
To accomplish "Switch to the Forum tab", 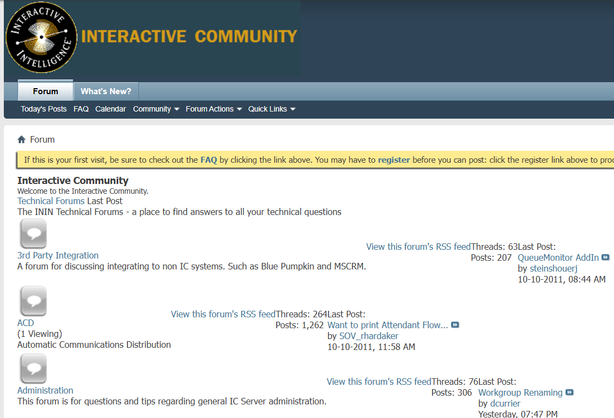I will pyautogui.click(x=45, y=91).
